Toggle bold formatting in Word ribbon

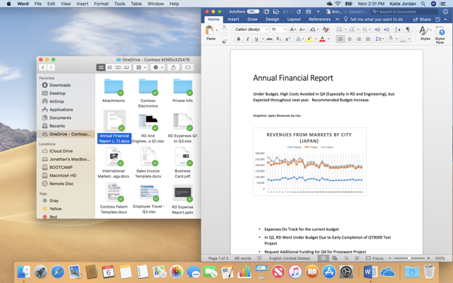(x=239, y=39)
